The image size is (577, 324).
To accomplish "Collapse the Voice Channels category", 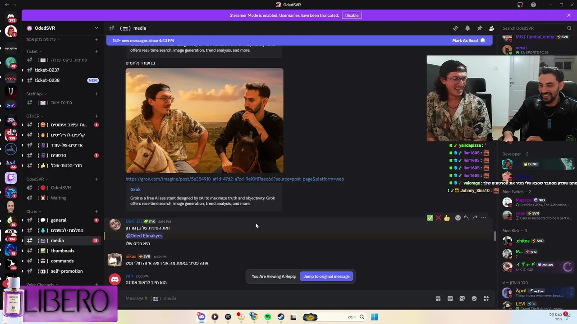I will coord(42,285).
